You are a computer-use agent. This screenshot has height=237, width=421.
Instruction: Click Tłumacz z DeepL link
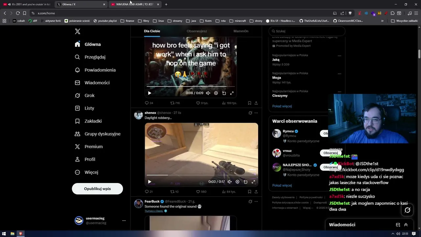coord(154,211)
